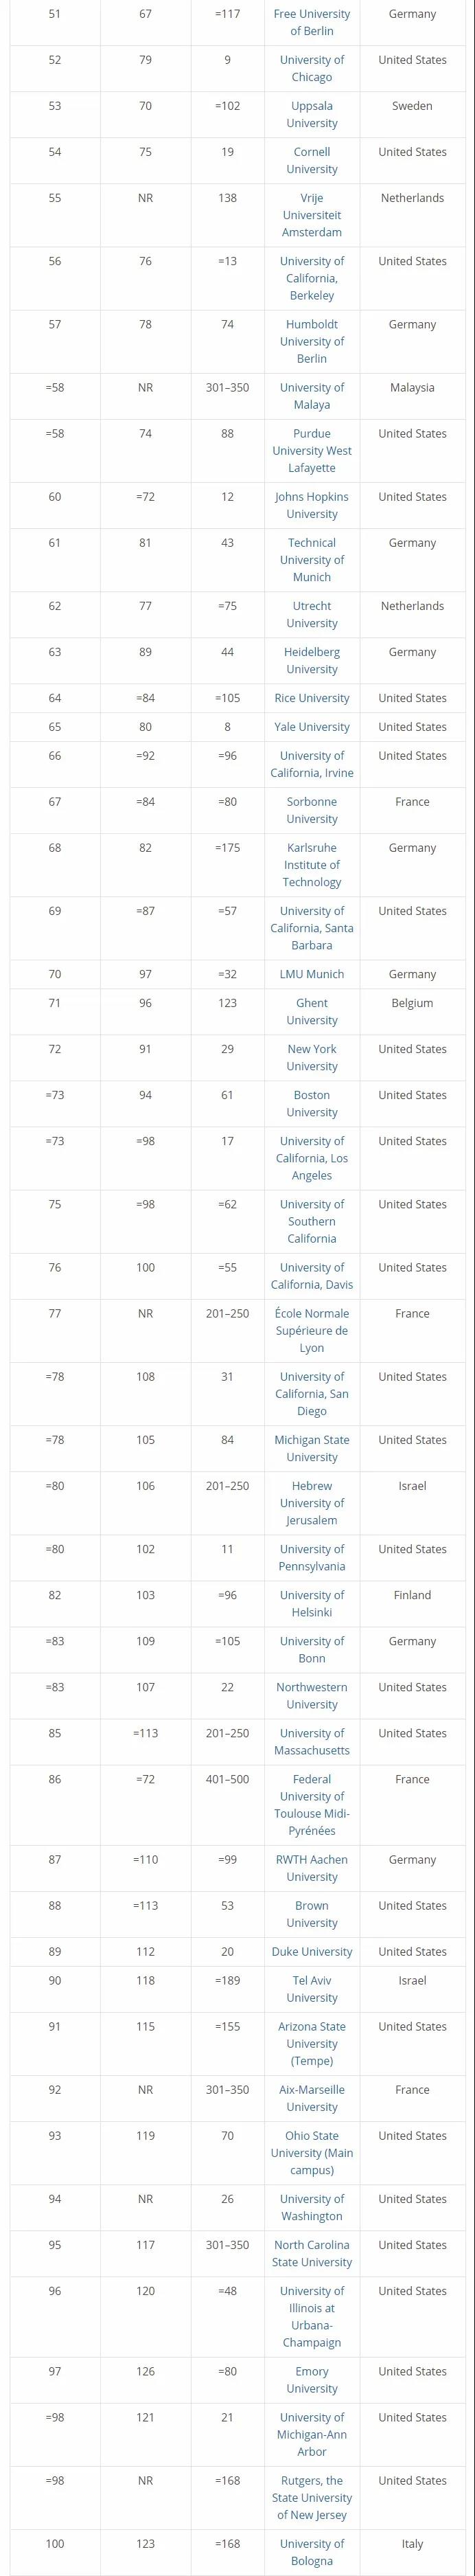The width and height of the screenshot is (475, 2576).
Task: Select the Cornell University link
Action: click(x=312, y=160)
